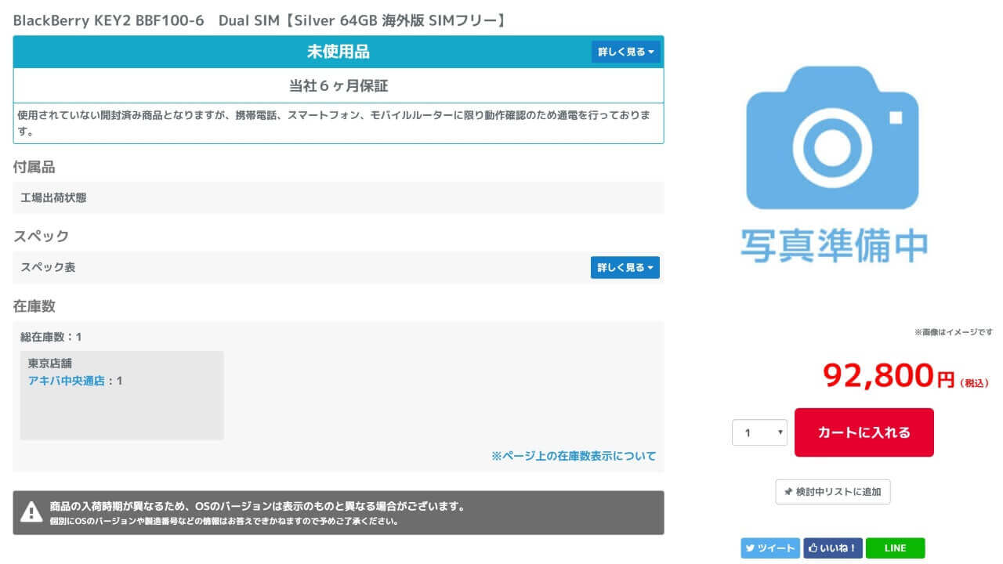Open the quantity dropdown showing 1
The width and height of the screenshot is (1003, 564).
[759, 432]
